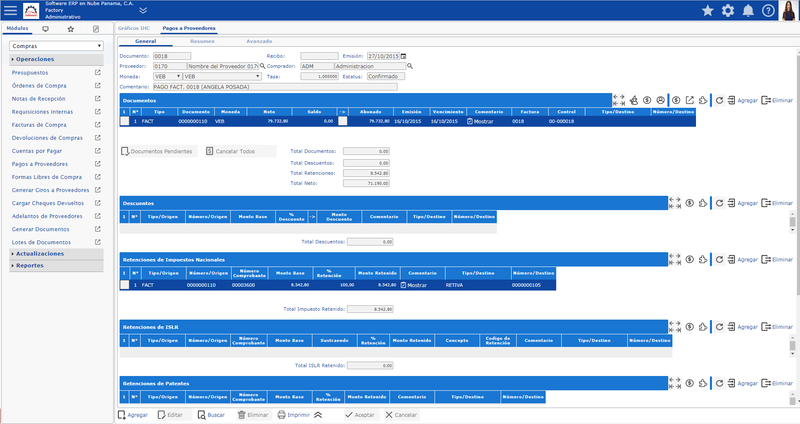The width and height of the screenshot is (800, 424).
Task: Toggle the Abonado arrow checkbox in row
Action: coord(343,121)
